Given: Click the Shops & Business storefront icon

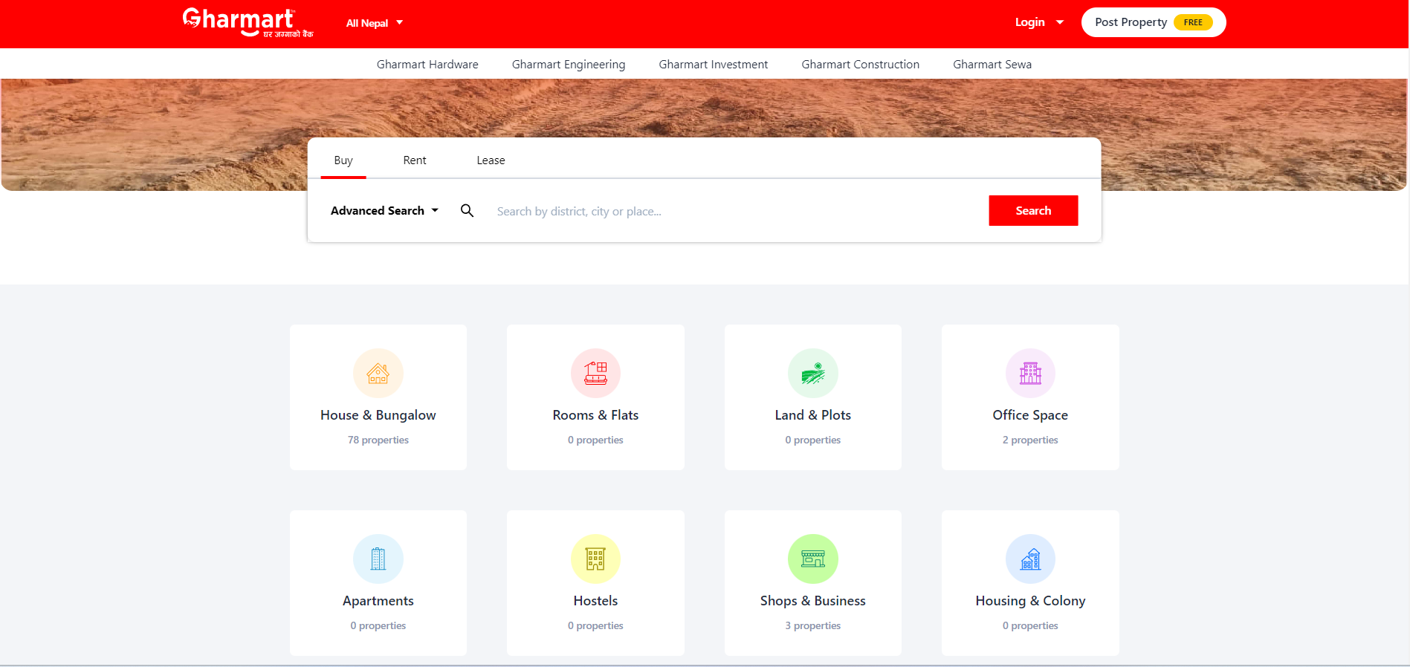Looking at the screenshot, I should 813,559.
